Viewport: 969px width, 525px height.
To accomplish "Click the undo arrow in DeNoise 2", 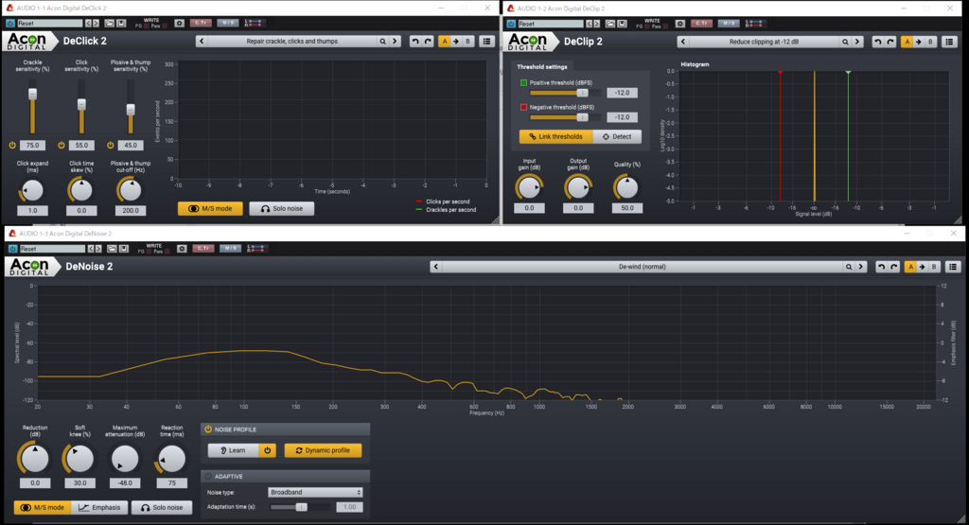I will [x=881, y=267].
